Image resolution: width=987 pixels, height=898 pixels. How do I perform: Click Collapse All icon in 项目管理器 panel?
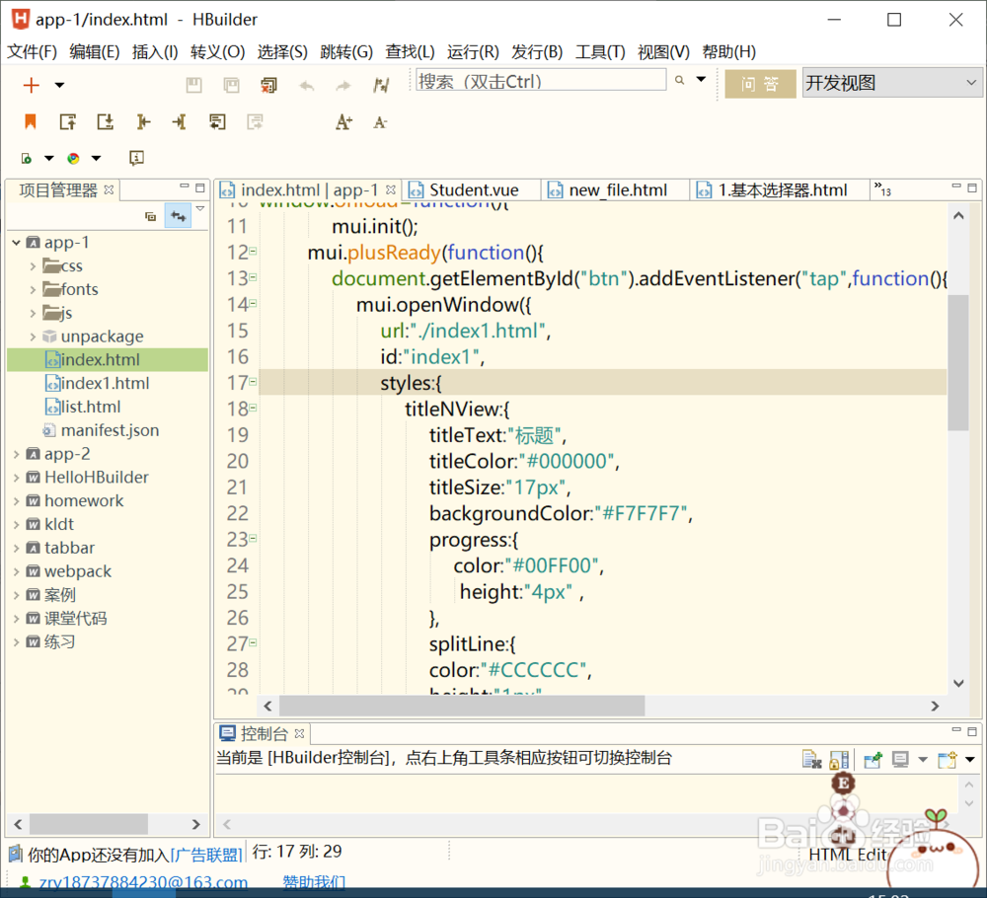click(150, 216)
